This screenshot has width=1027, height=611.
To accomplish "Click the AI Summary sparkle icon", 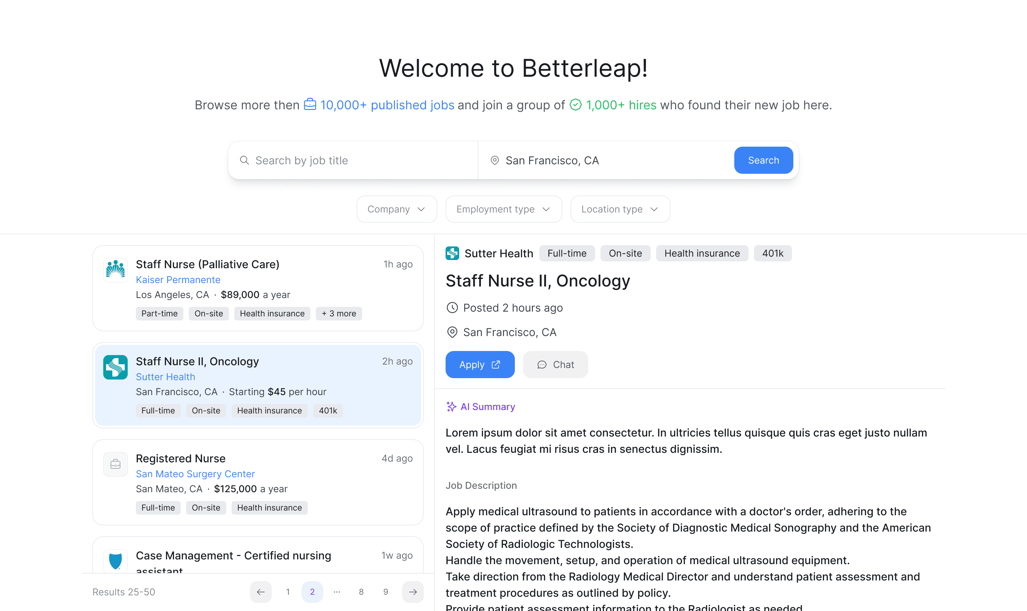I will click(x=451, y=407).
